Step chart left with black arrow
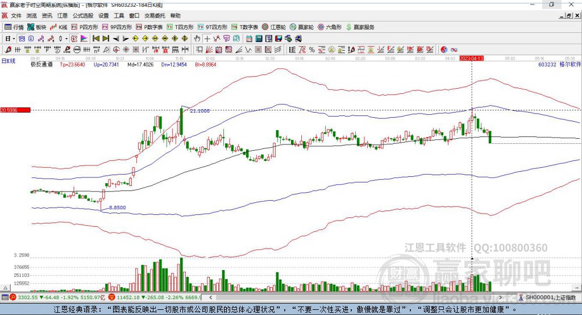The width and height of the screenshot is (582, 315). [x=116, y=39]
